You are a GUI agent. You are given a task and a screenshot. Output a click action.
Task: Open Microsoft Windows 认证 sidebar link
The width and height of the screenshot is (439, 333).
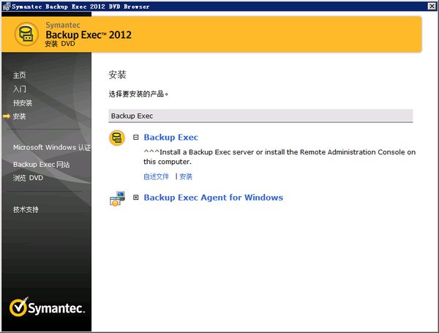[52, 147]
